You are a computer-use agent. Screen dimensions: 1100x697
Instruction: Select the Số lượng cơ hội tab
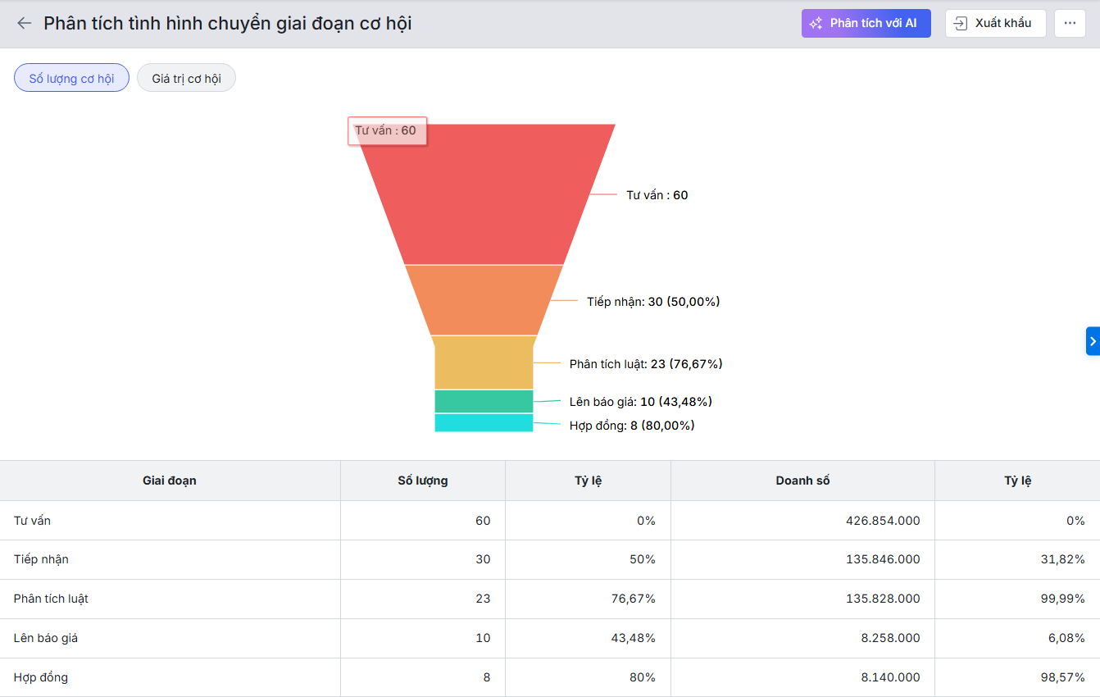71,78
